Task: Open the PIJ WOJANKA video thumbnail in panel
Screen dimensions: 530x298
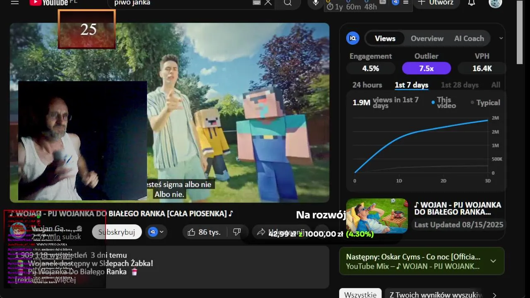Action: tap(377, 216)
